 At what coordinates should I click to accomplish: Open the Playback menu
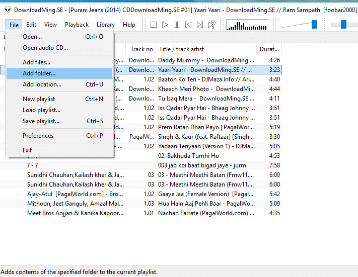[x=77, y=25]
